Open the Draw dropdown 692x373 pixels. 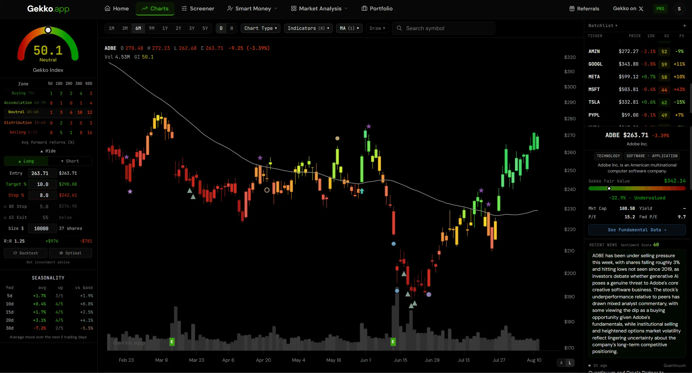(377, 28)
